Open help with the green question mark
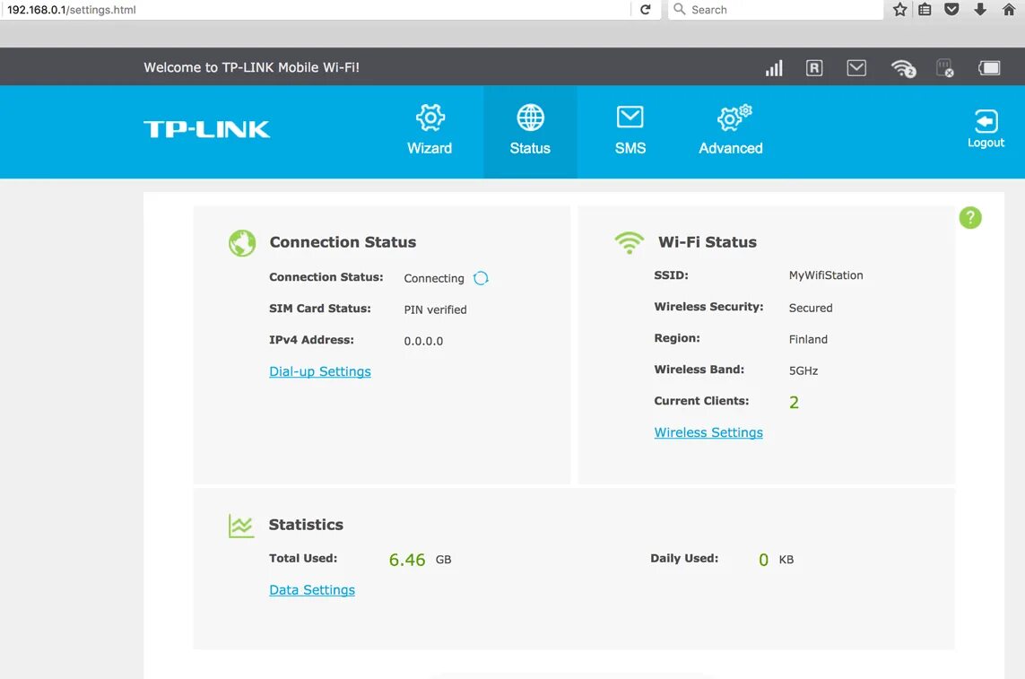The image size is (1025, 679). point(970,218)
